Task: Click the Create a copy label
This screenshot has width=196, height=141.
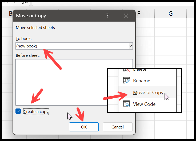Action: pos(36,112)
